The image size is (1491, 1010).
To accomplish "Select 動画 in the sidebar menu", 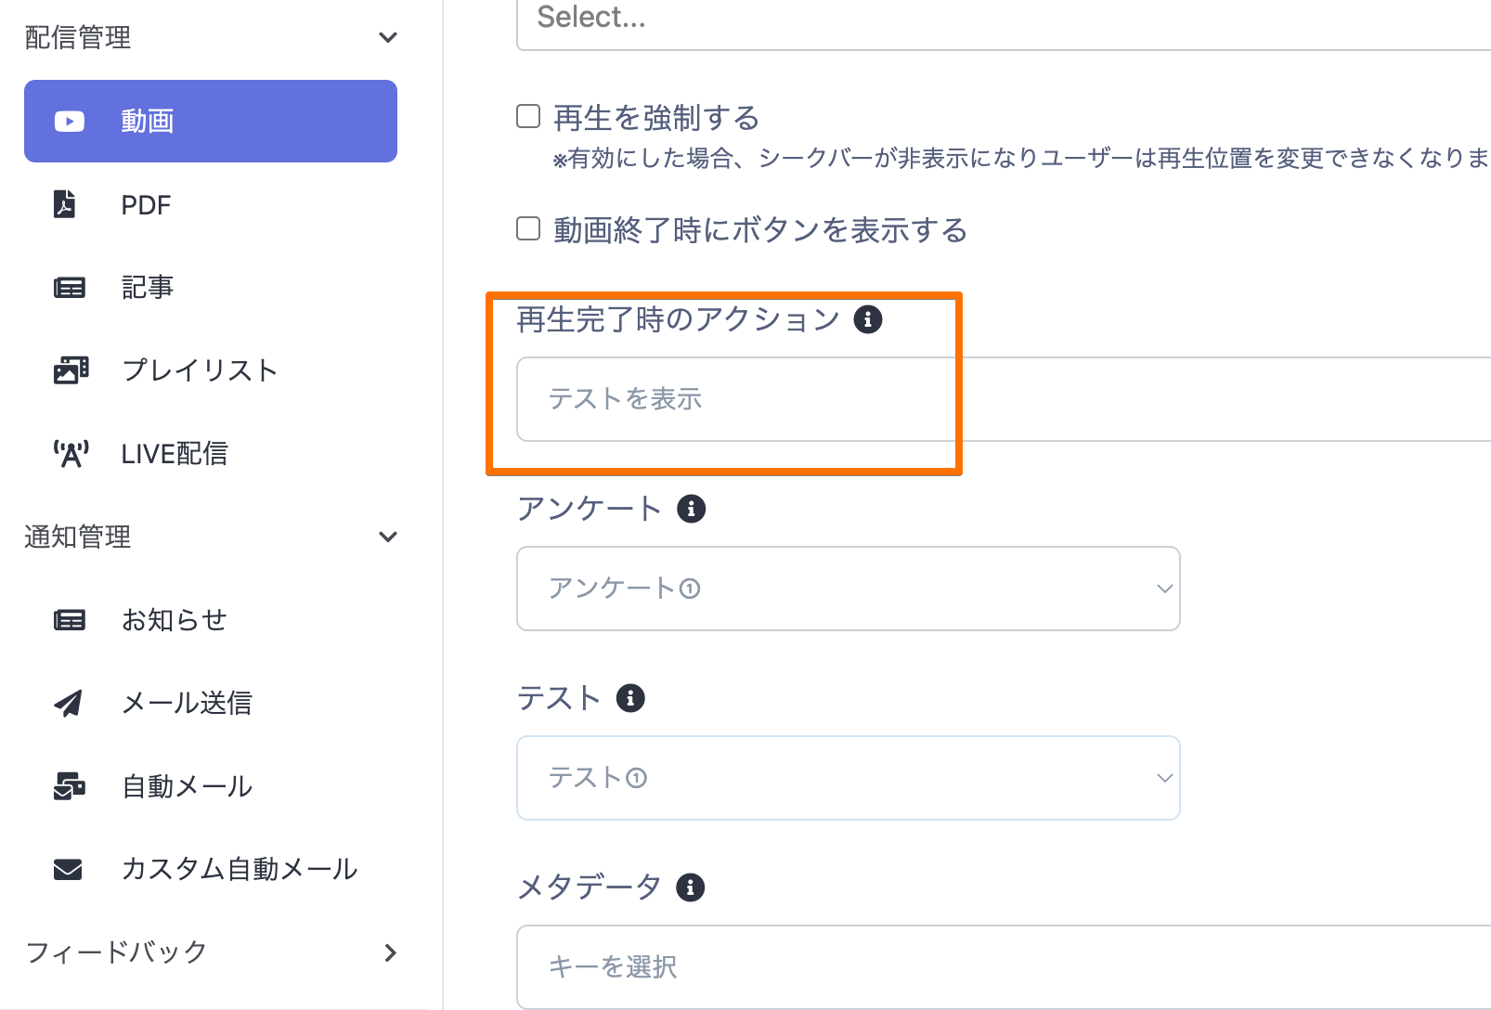I will [x=211, y=121].
